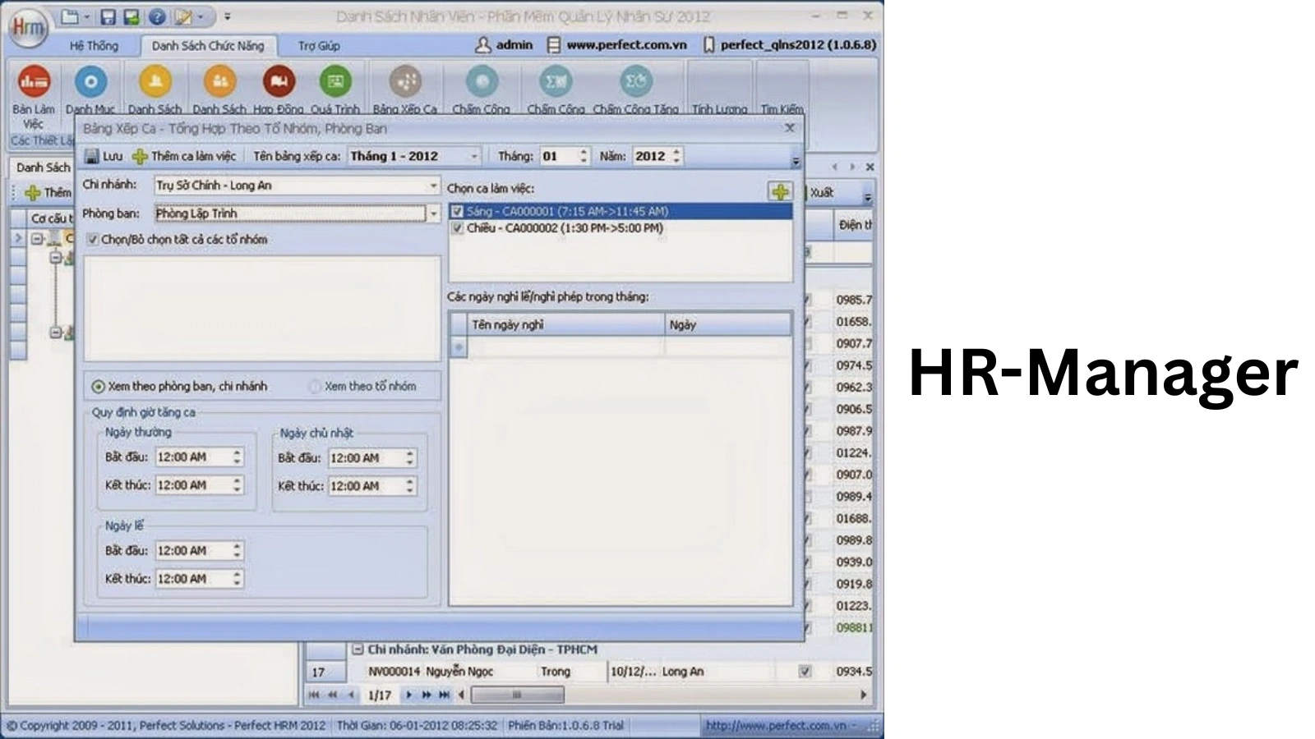Viewport: 1315px width, 739px height.
Task: Click the Hrm application logo button
Action: click(28, 28)
